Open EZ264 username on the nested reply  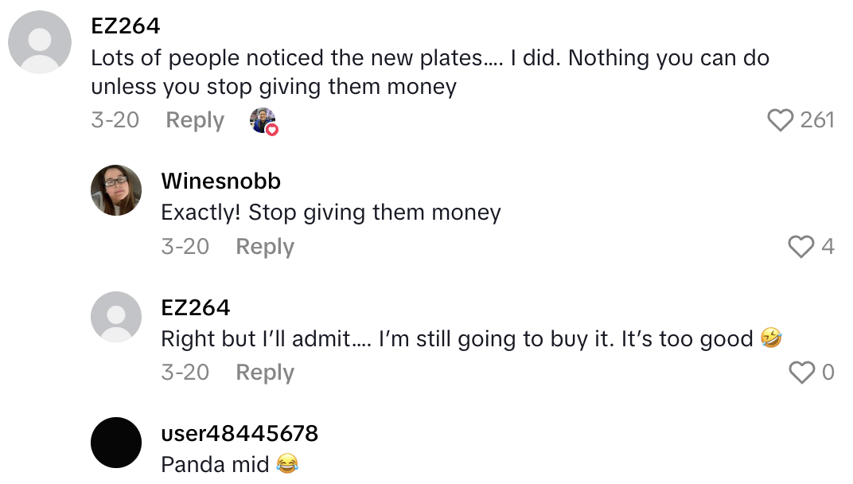coord(196,308)
